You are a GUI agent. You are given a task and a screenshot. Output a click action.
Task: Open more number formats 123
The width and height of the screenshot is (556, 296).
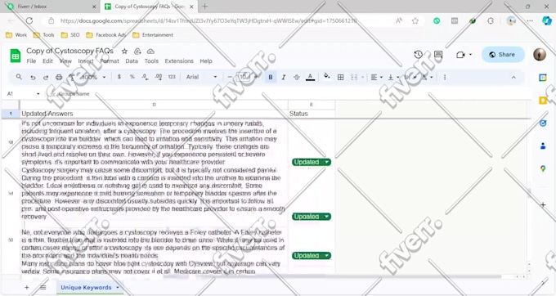coord(172,77)
